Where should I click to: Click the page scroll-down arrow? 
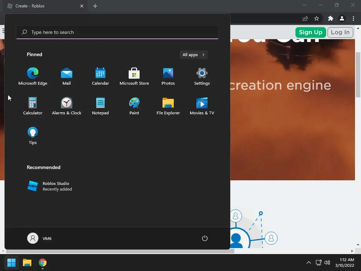[x=358, y=245]
